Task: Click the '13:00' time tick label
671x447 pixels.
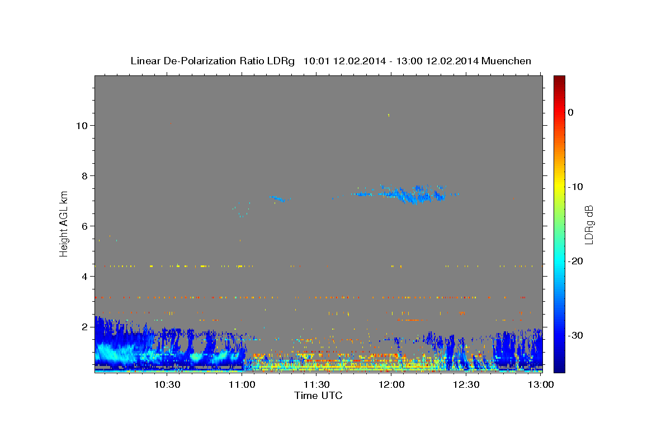Action: [541, 384]
